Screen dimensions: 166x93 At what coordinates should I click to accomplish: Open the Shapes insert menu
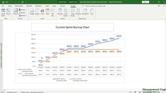[37, 12]
